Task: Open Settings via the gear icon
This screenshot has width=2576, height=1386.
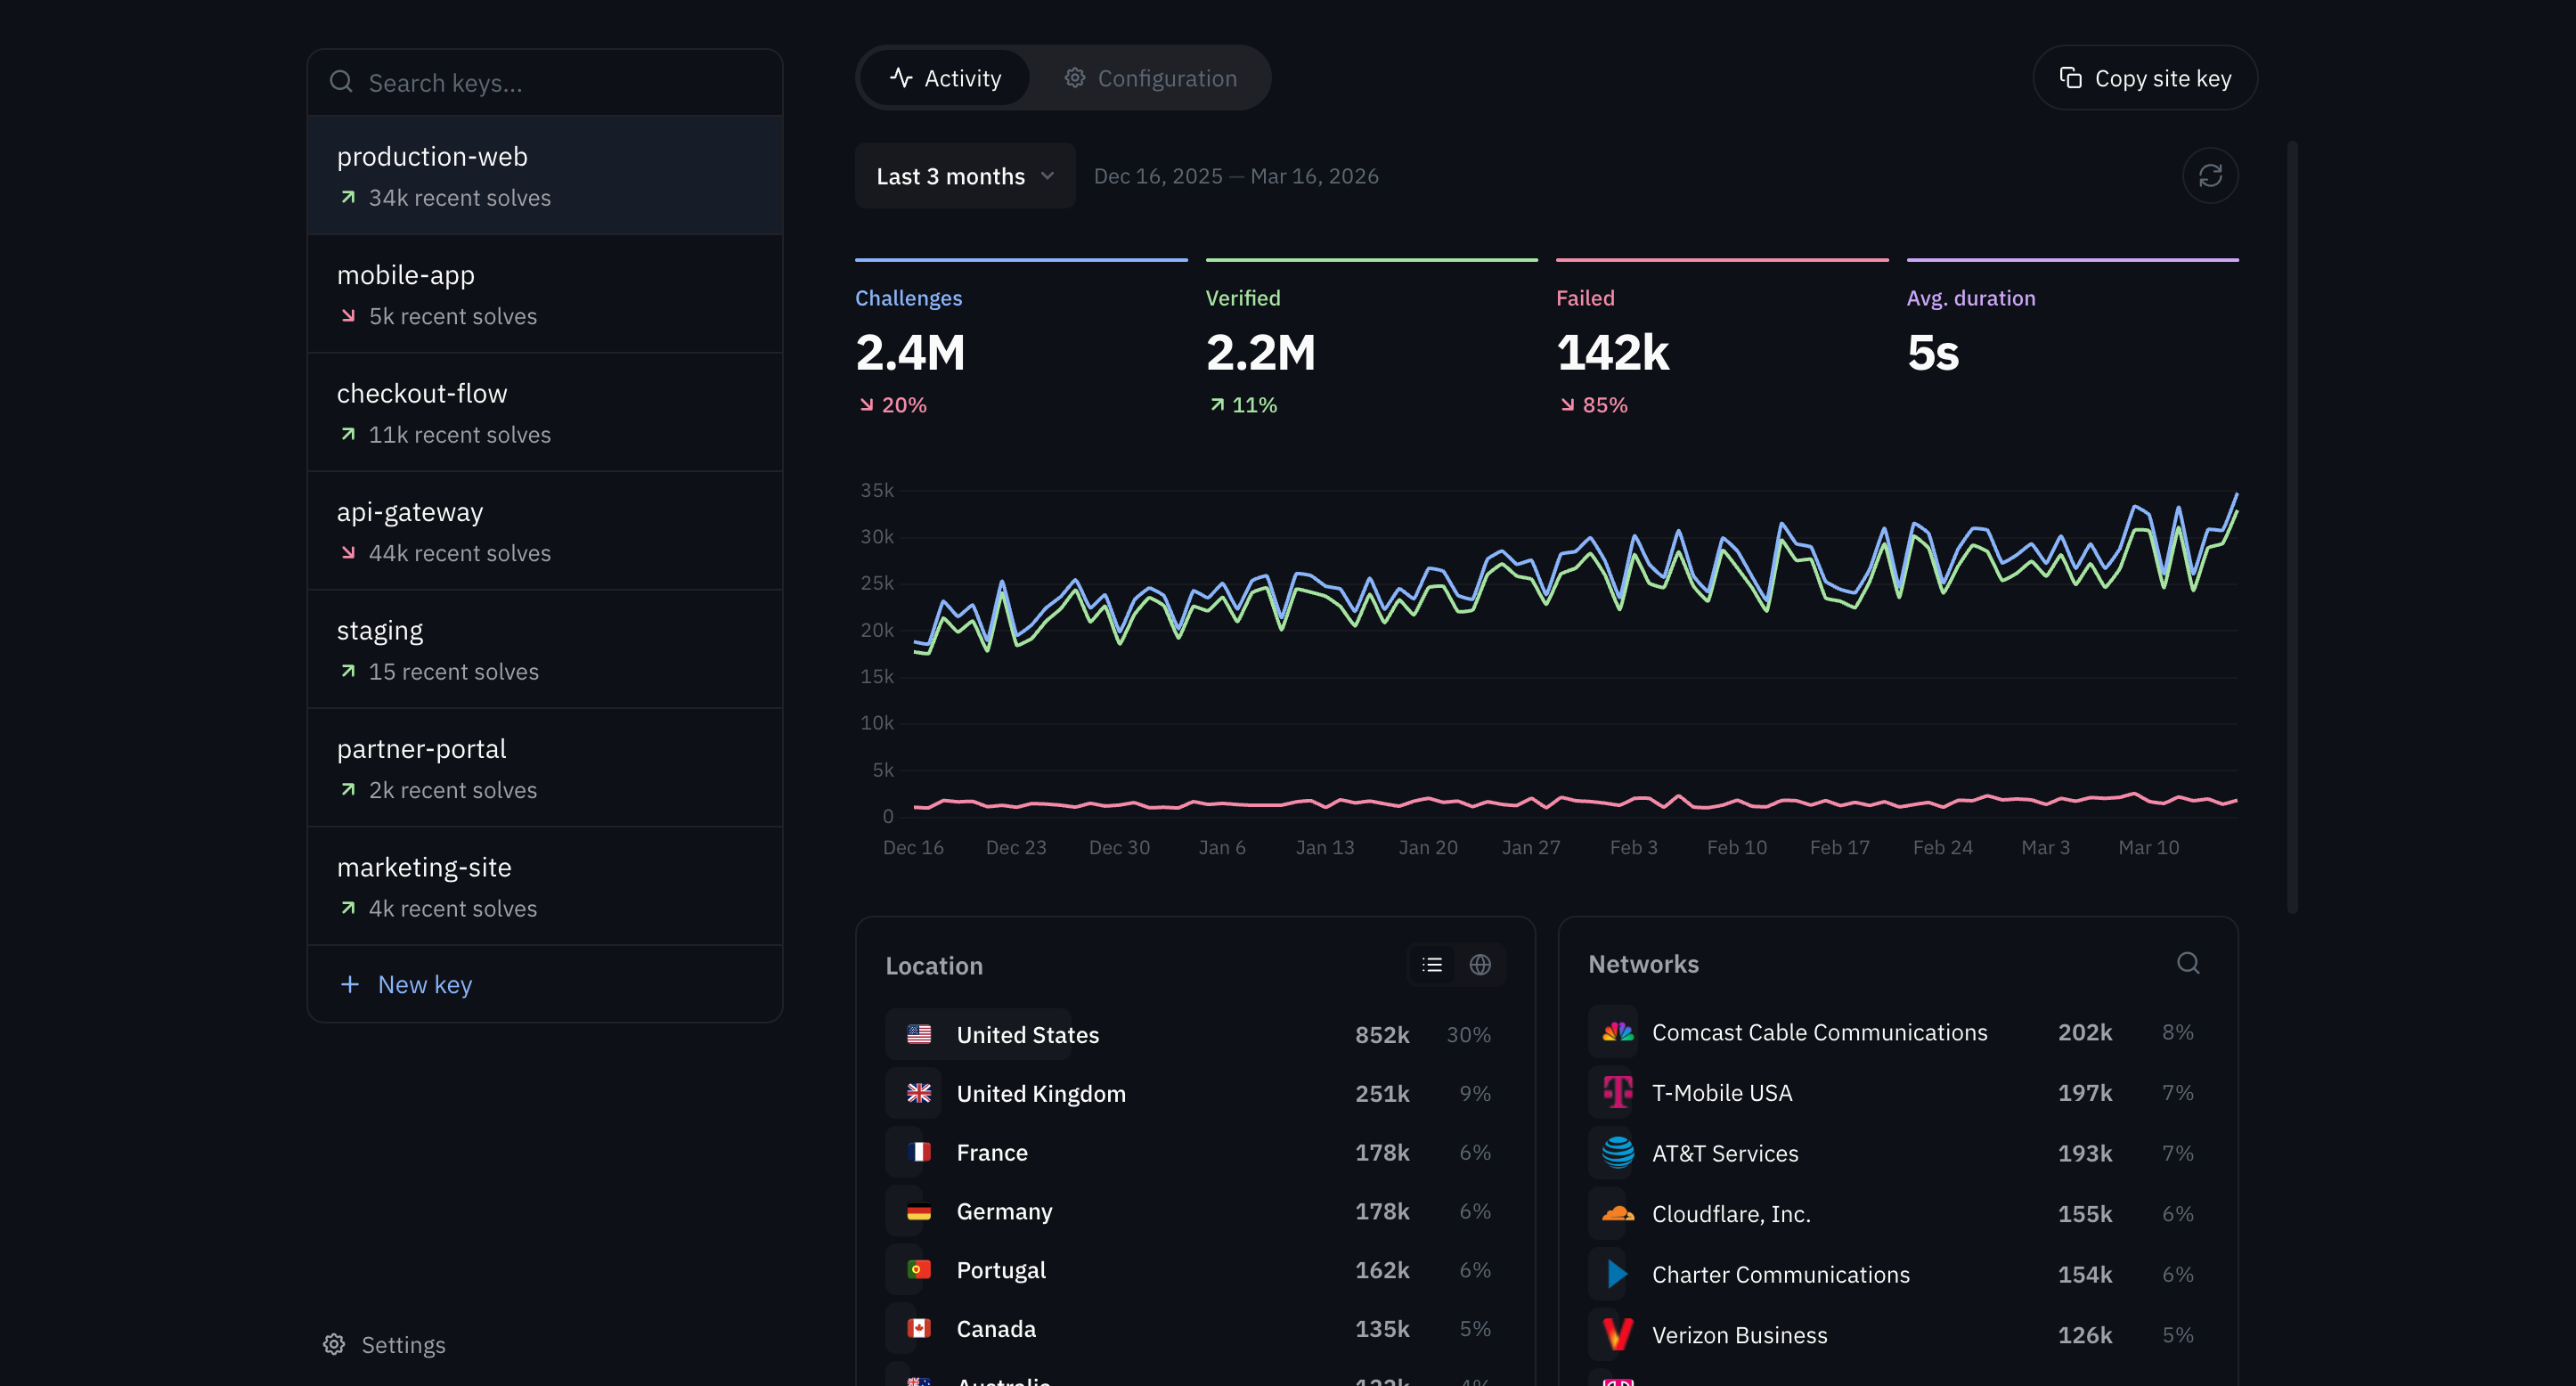Action: (x=334, y=1344)
